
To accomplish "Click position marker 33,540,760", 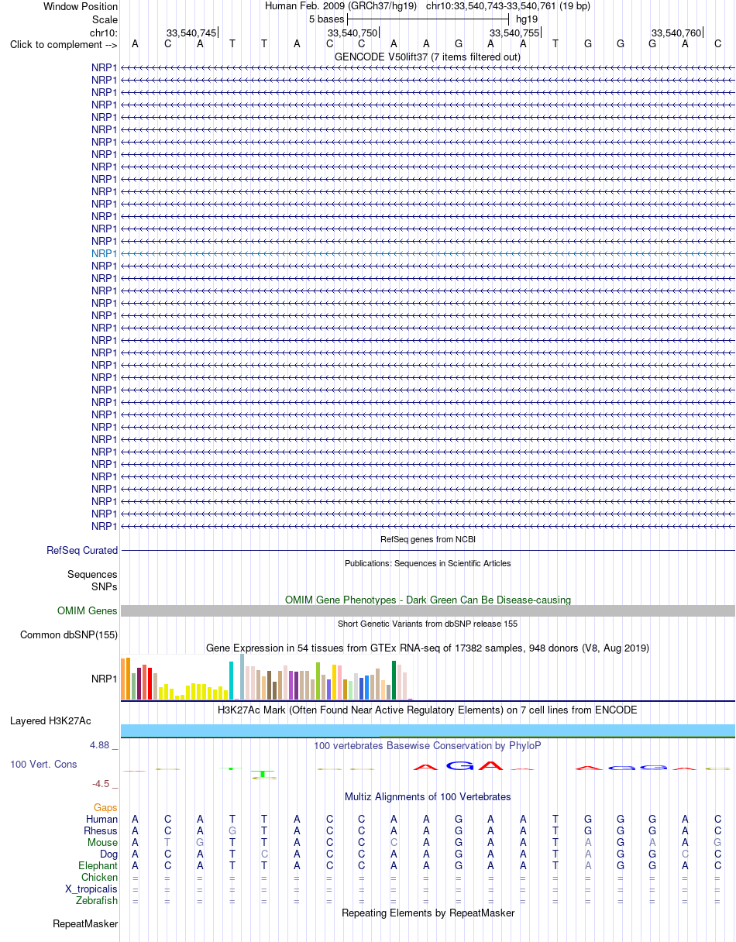I will [x=676, y=33].
